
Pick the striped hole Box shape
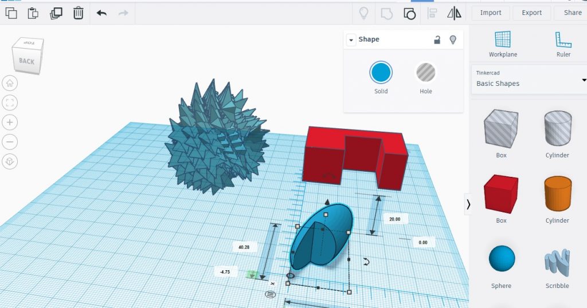point(501,128)
